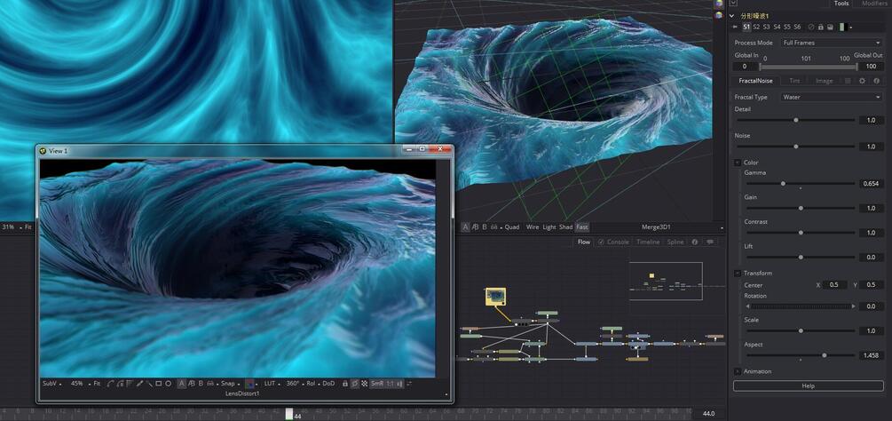Open Quad layout dropdown in 3D viewer
Viewport: 892px width, 421px height.
point(514,227)
